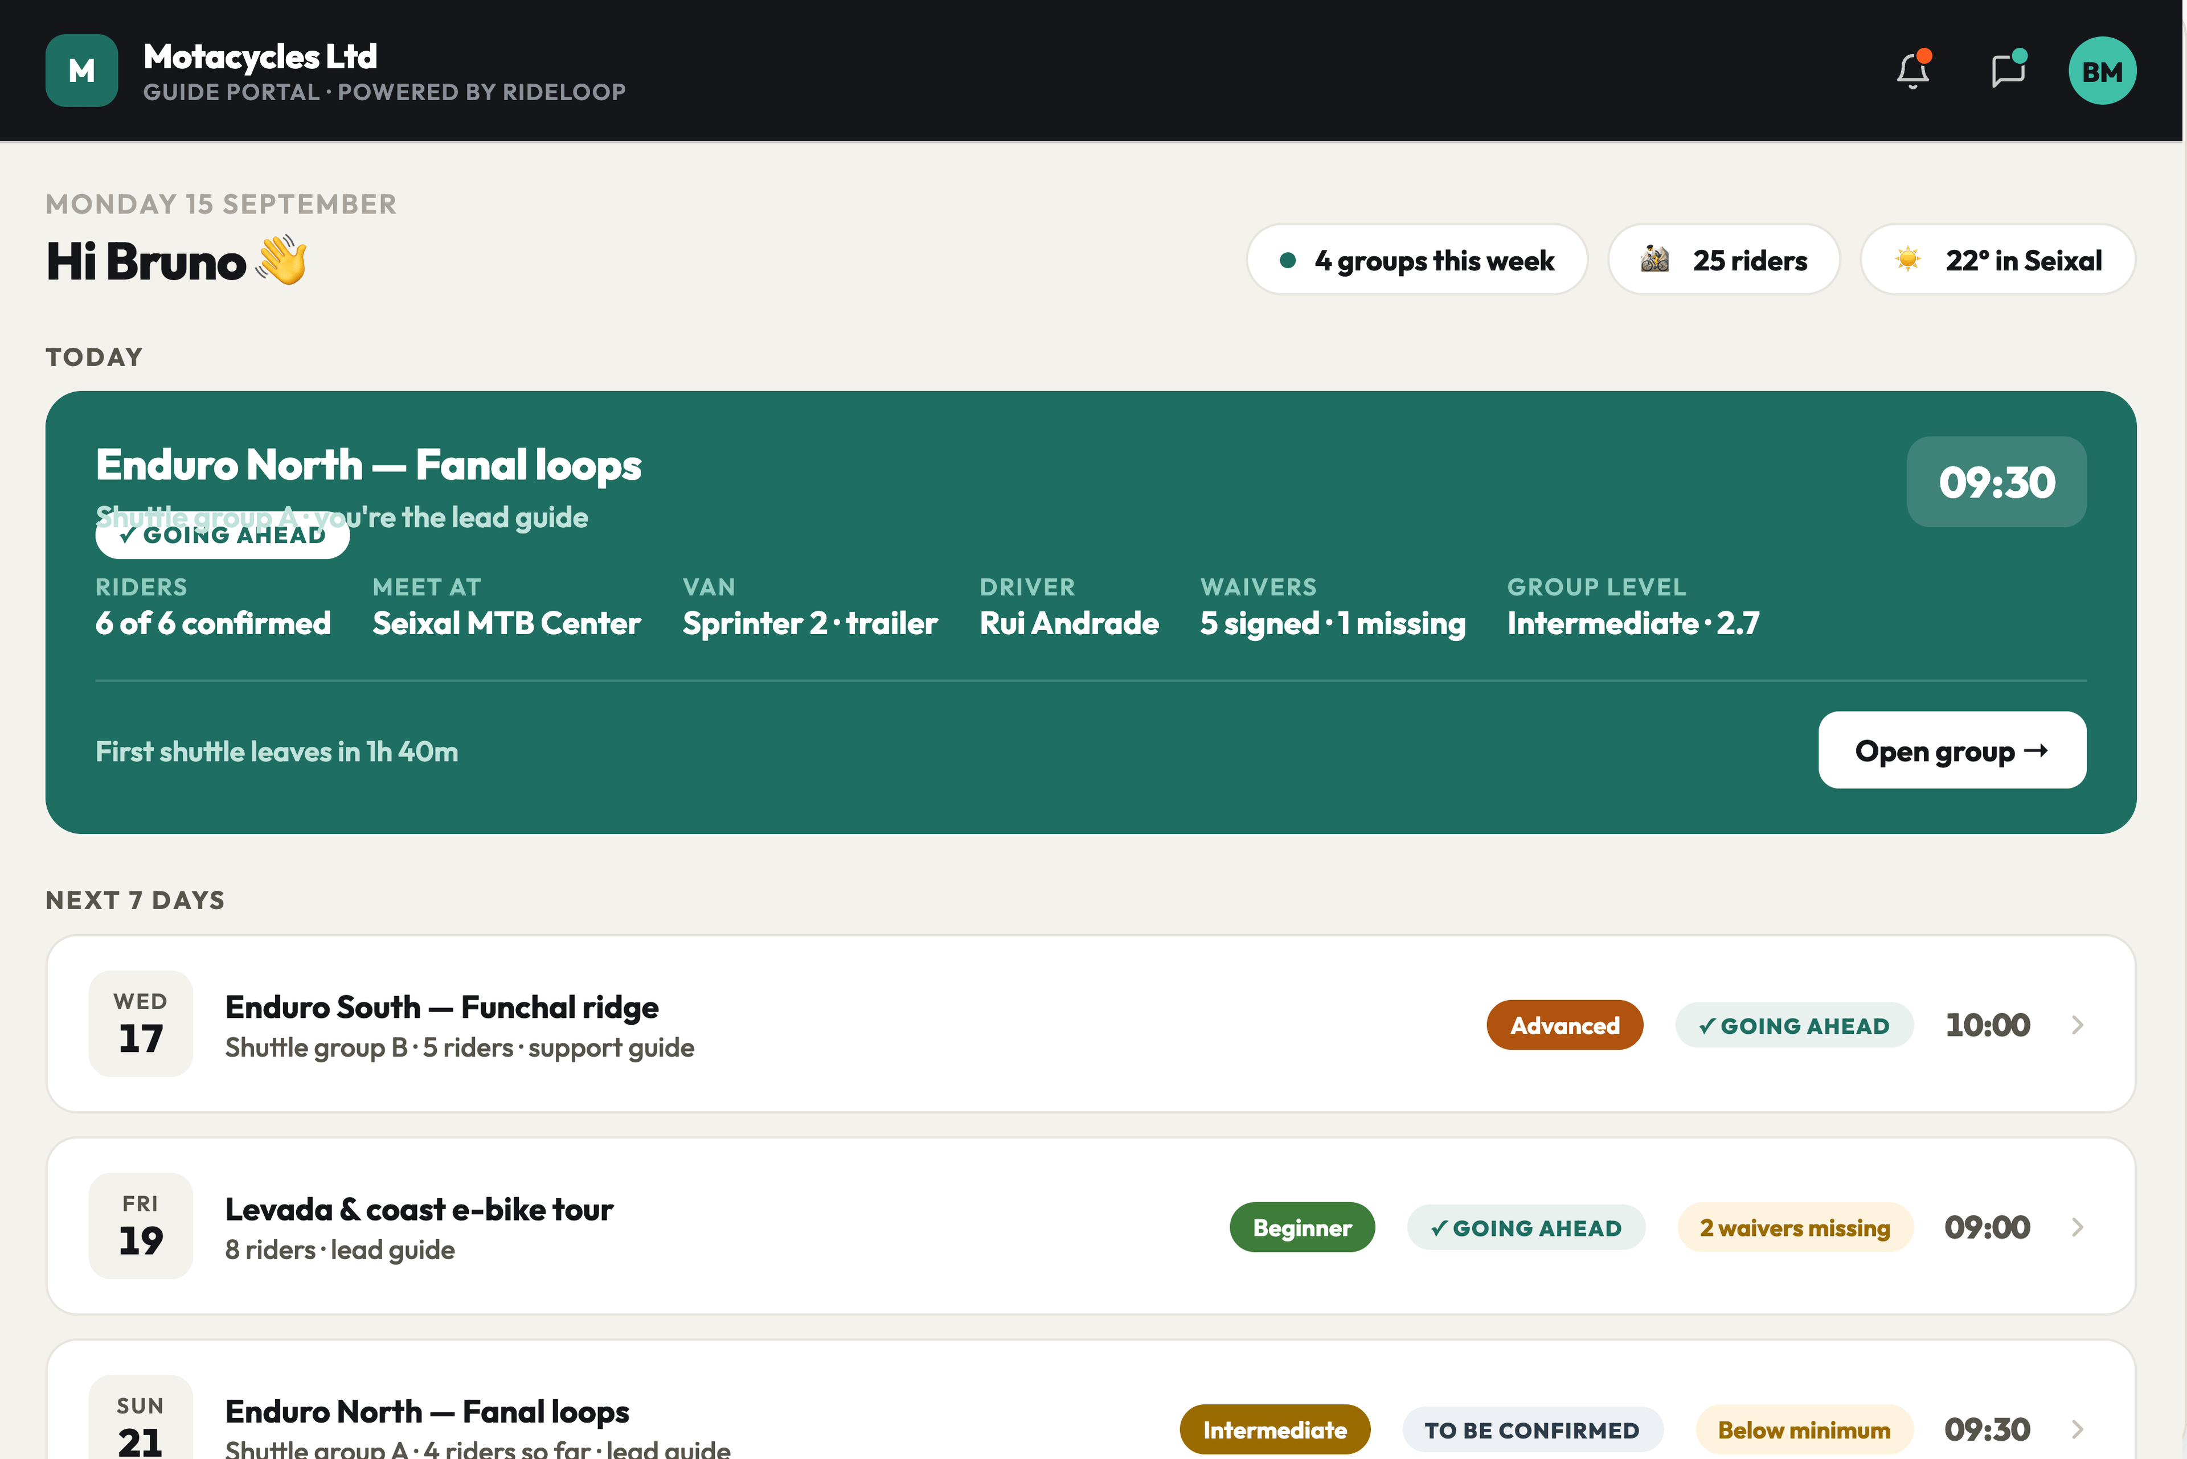The height and width of the screenshot is (1459, 2187).
Task: Click the sun weather icon
Action: [x=1907, y=258]
